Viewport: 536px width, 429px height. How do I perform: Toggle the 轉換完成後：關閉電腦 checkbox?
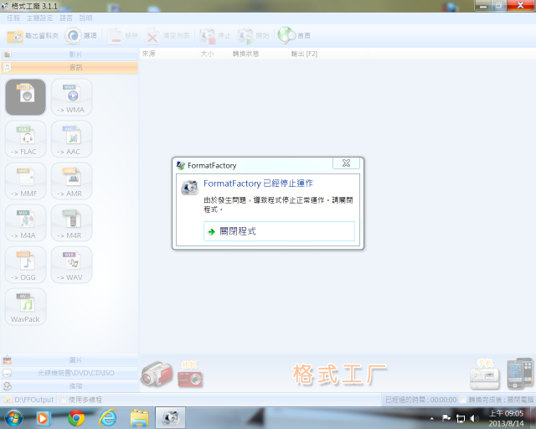[462, 400]
